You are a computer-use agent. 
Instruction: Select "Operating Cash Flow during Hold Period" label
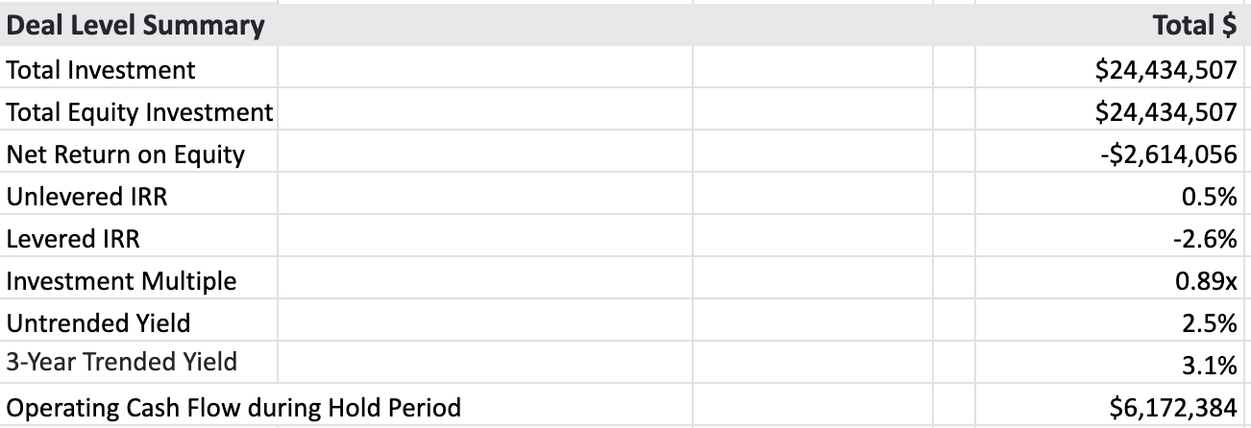click(233, 408)
